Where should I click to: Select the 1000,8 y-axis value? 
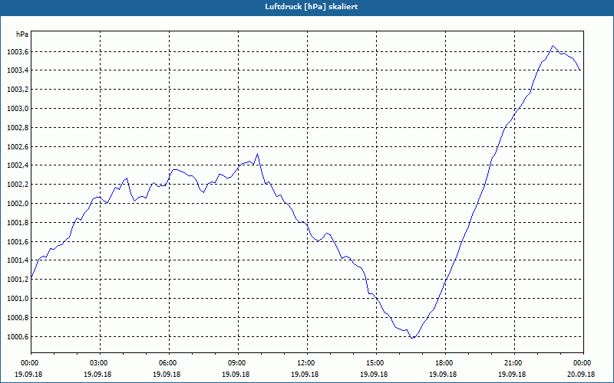pos(18,318)
